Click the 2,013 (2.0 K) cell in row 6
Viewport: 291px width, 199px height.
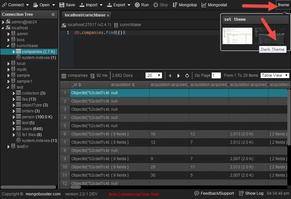[x=248, y=134]
